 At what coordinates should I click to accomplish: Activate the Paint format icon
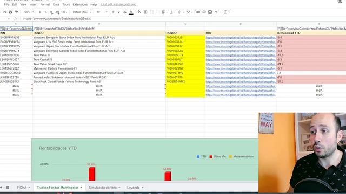click(x=16, y=12)
